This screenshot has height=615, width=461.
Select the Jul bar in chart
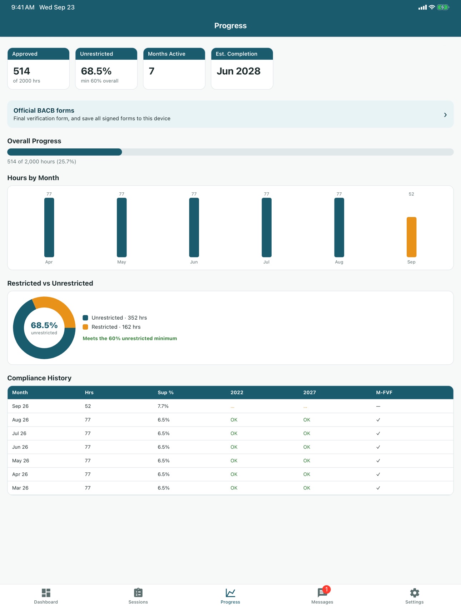(x=267, y=227)
